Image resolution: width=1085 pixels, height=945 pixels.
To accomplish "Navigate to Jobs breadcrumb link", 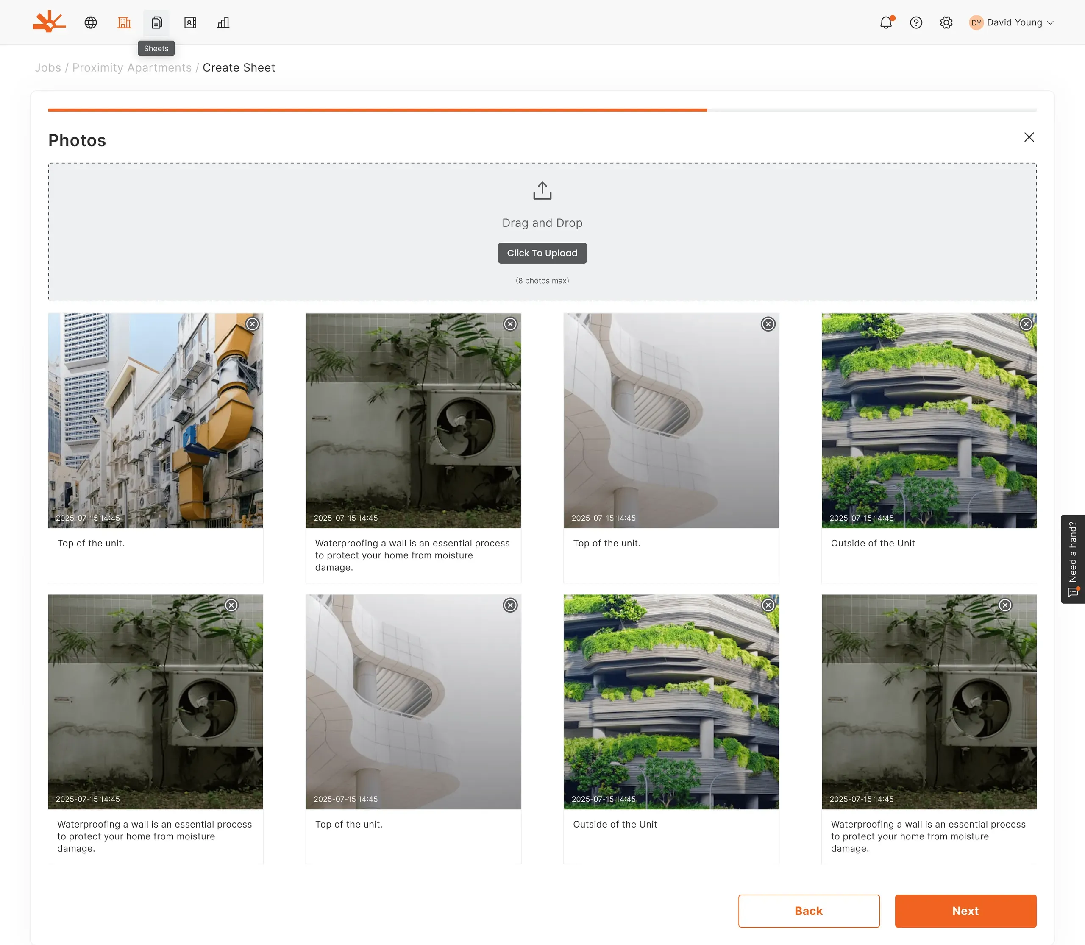I will [x=48, y=67].
